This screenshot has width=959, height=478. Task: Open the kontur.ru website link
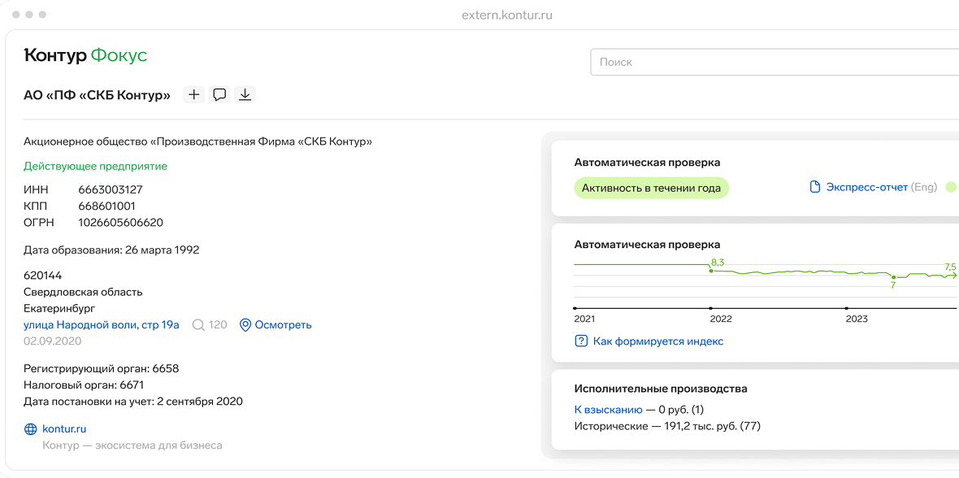(64, 429)
